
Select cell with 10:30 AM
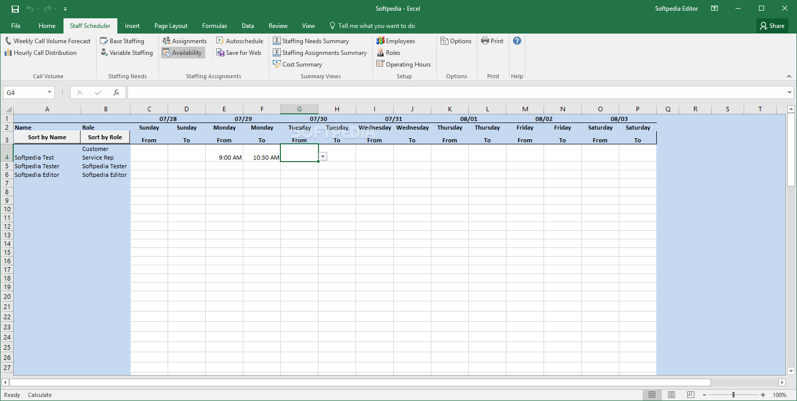coord(262,153)
